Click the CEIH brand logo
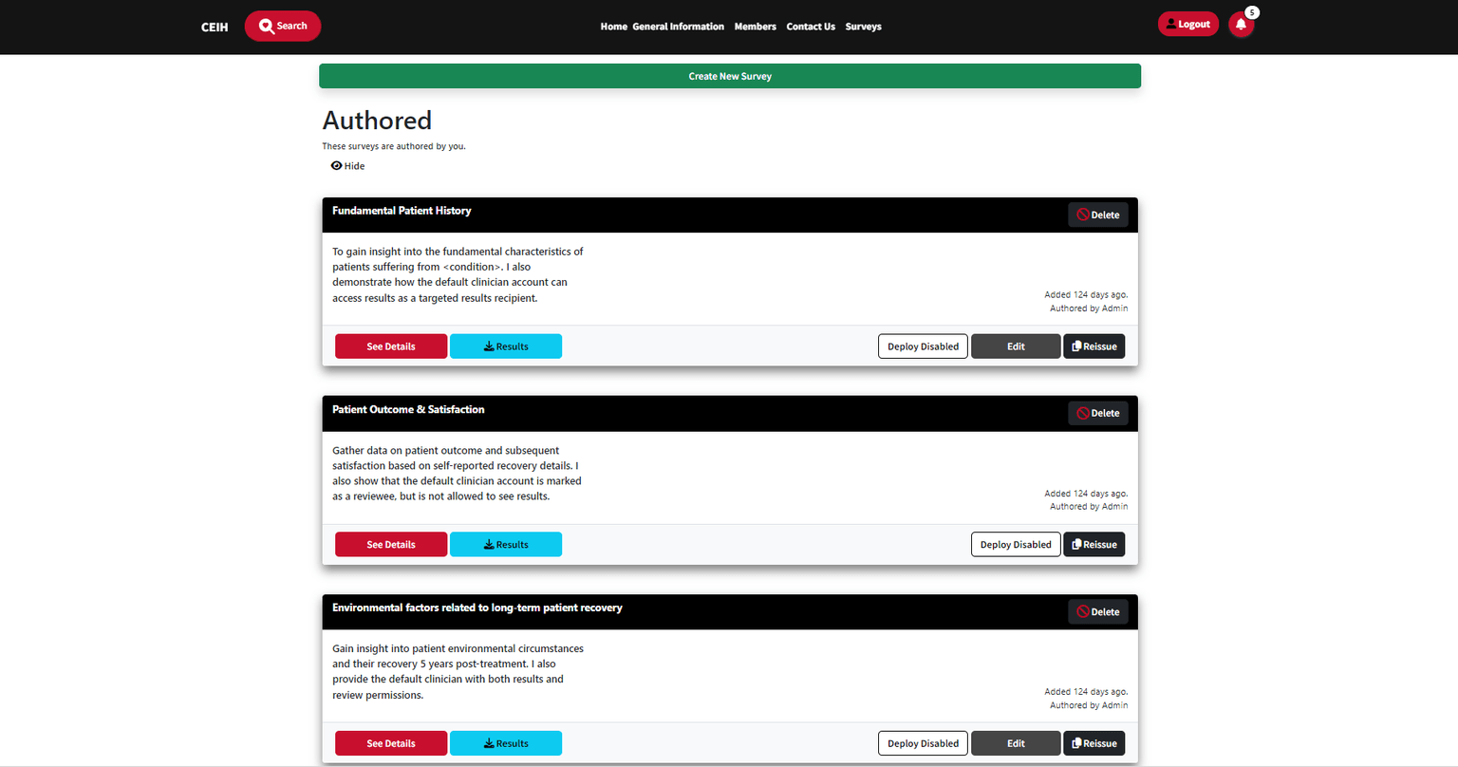The width and height of the screenshot is (1458, 767). point(215,27)
